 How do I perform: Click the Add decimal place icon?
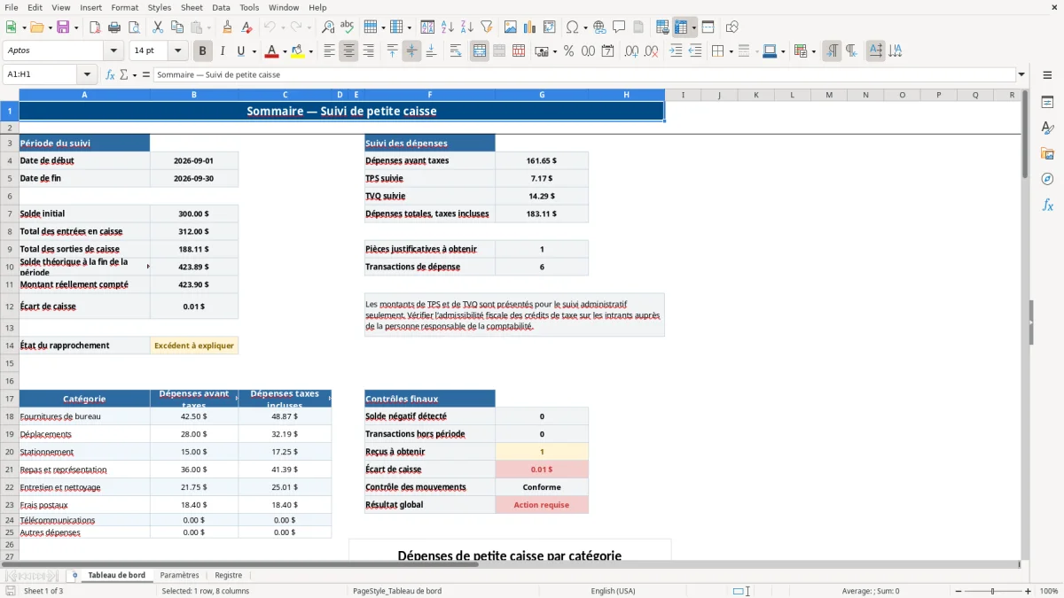632,51
